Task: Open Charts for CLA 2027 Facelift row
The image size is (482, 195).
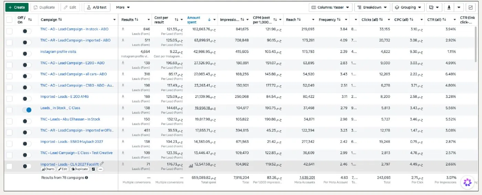Action: [x=48, y=169]
